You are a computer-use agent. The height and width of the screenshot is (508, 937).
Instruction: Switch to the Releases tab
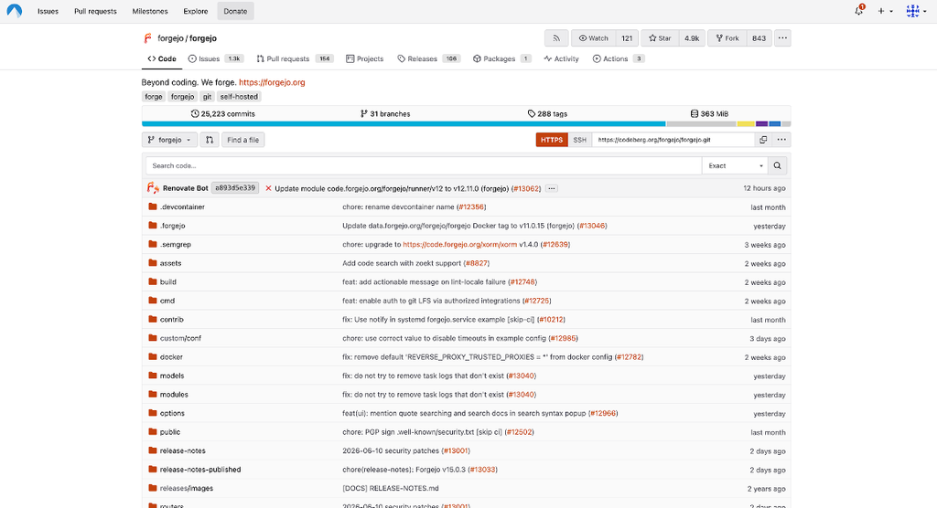coord(428,58)
